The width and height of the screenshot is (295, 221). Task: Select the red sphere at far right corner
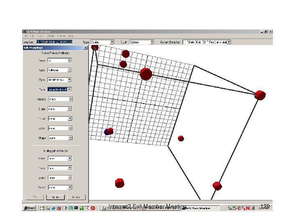(x=260, y=95)
